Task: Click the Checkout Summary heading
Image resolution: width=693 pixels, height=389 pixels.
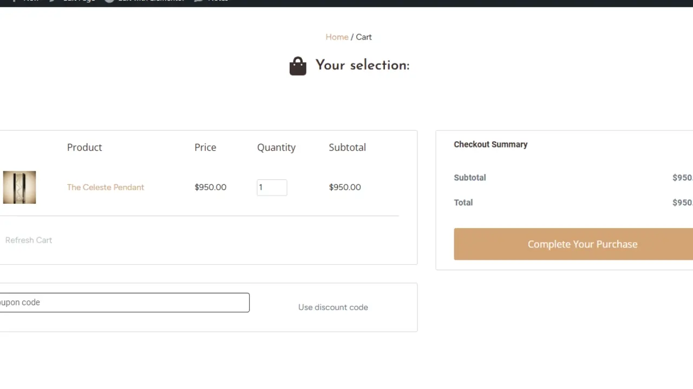Action: pos(491,144)
